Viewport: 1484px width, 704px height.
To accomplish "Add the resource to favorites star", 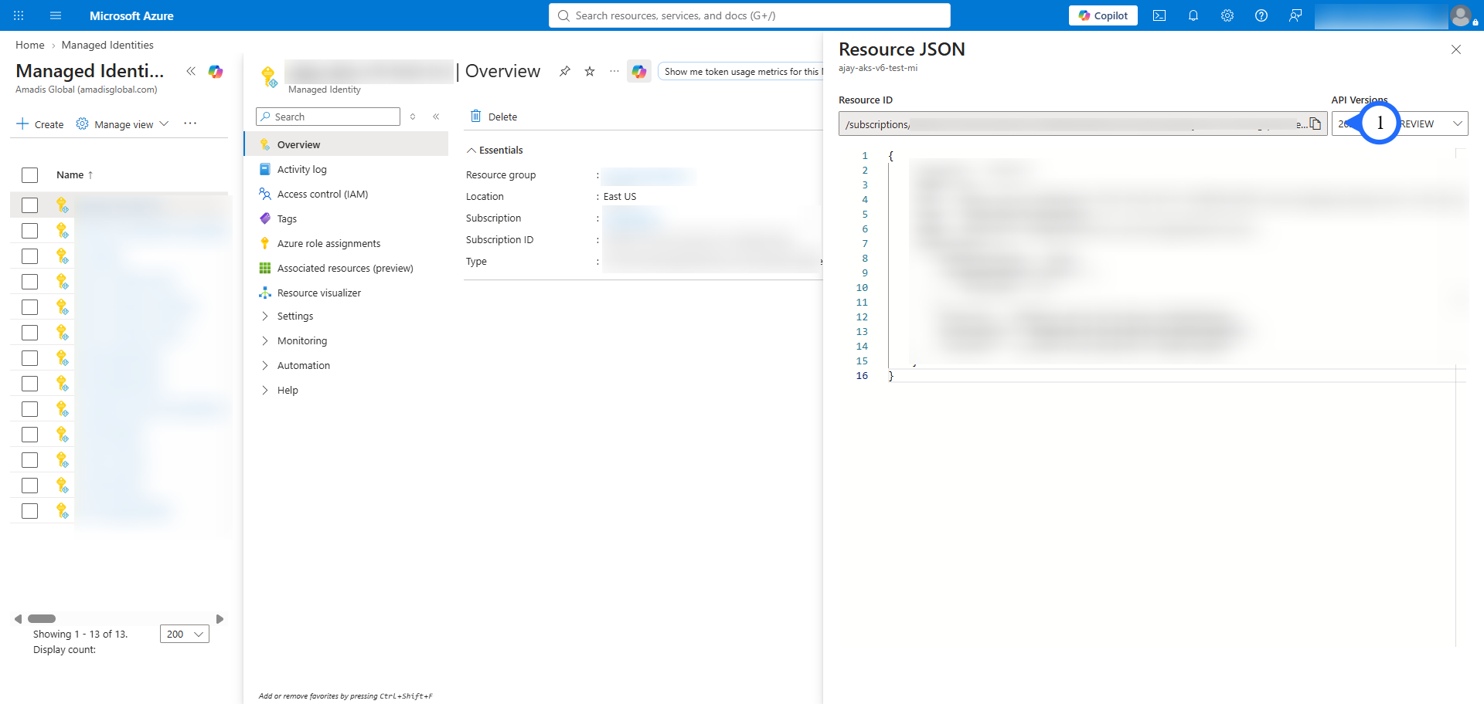I will (590, 71).
